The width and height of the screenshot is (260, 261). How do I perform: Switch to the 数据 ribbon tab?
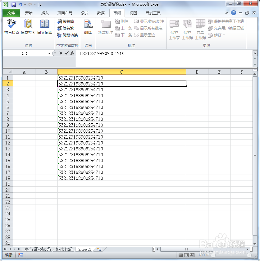(x=101, y=13)
